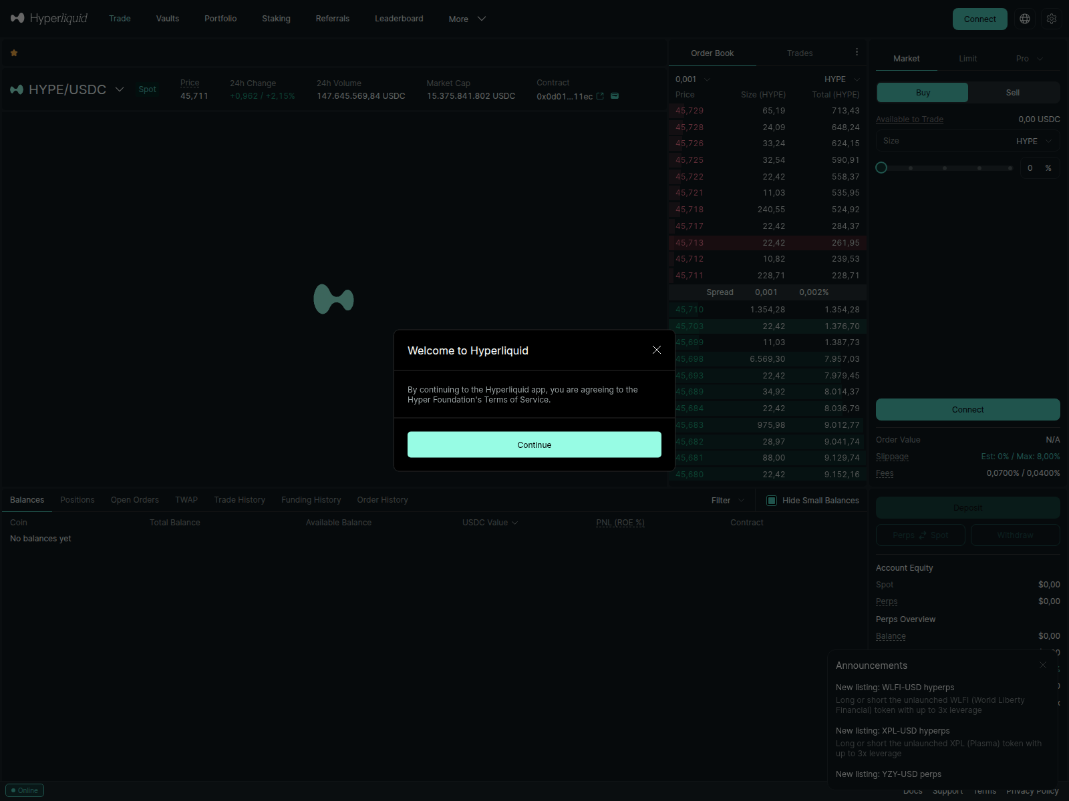This screenshot has height=801, width=1069.
Task: Switch to the Trades tab
Action: coord(800,53)
